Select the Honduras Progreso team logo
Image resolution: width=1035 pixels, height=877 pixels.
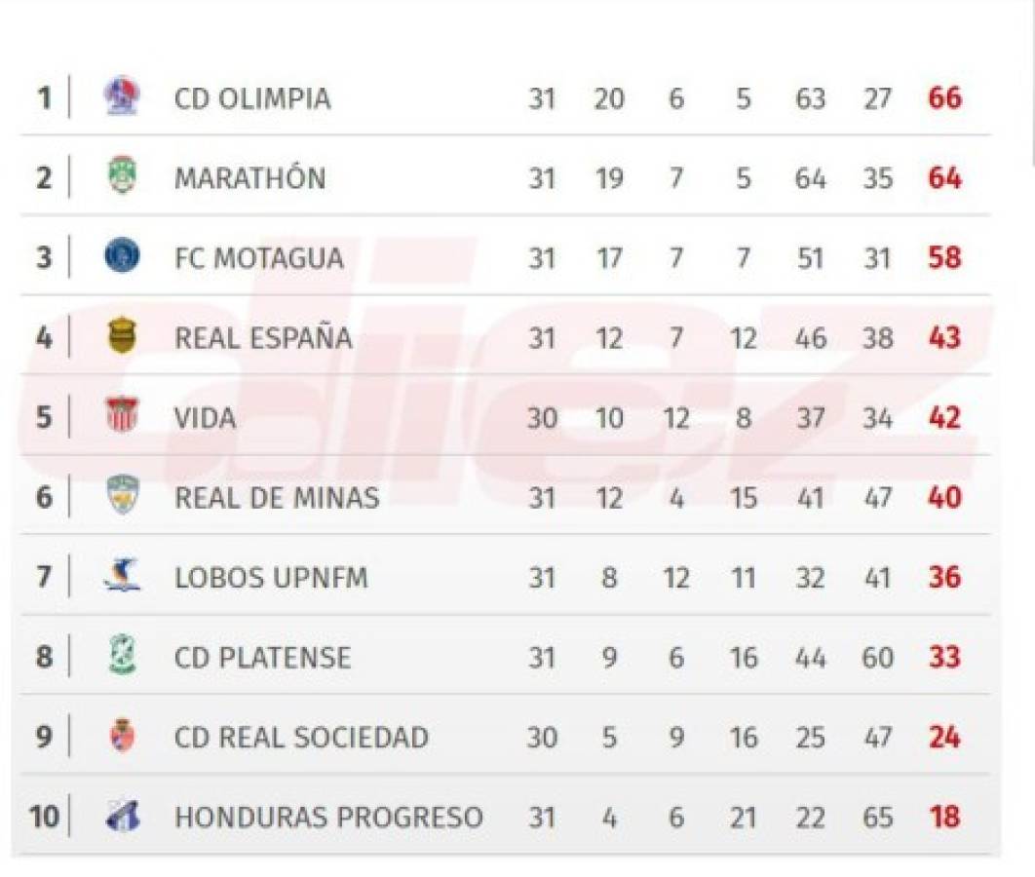[x=122, y=816]
